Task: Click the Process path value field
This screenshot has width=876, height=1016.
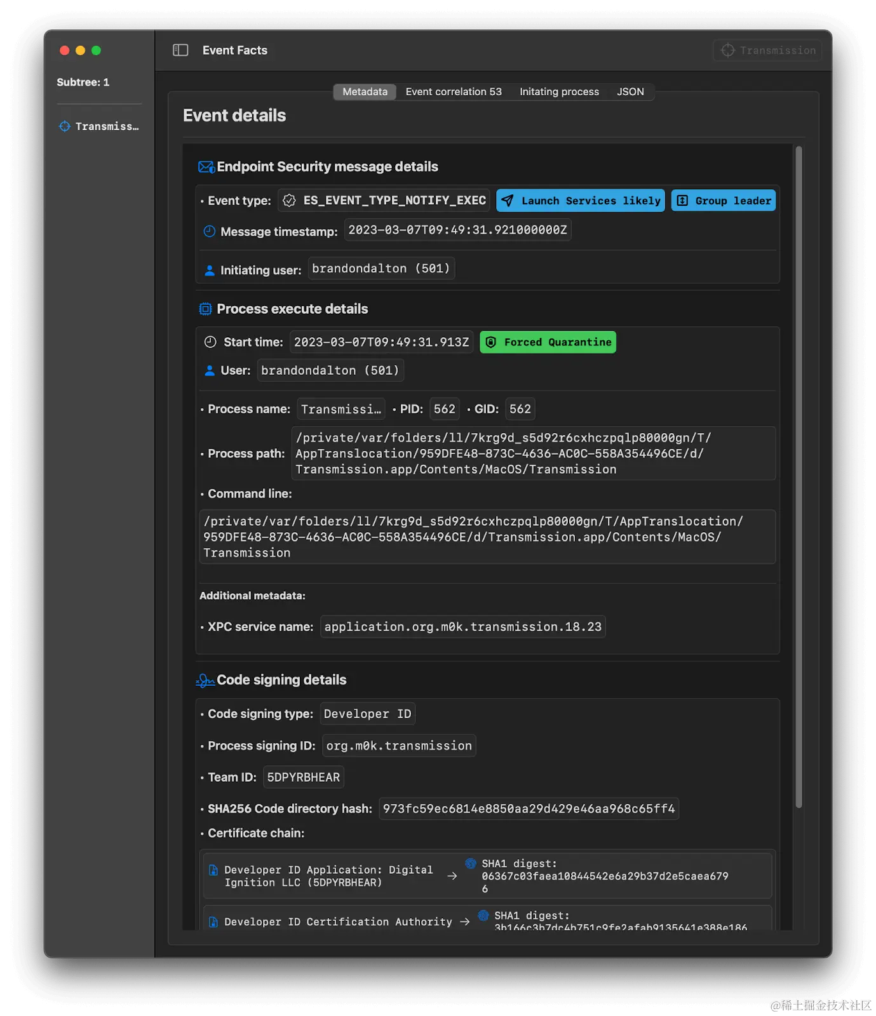Action: pos(534,453)
